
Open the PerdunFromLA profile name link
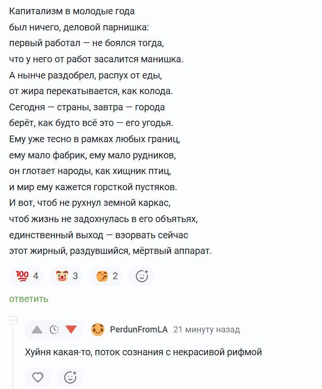click(x=139, y=330)
